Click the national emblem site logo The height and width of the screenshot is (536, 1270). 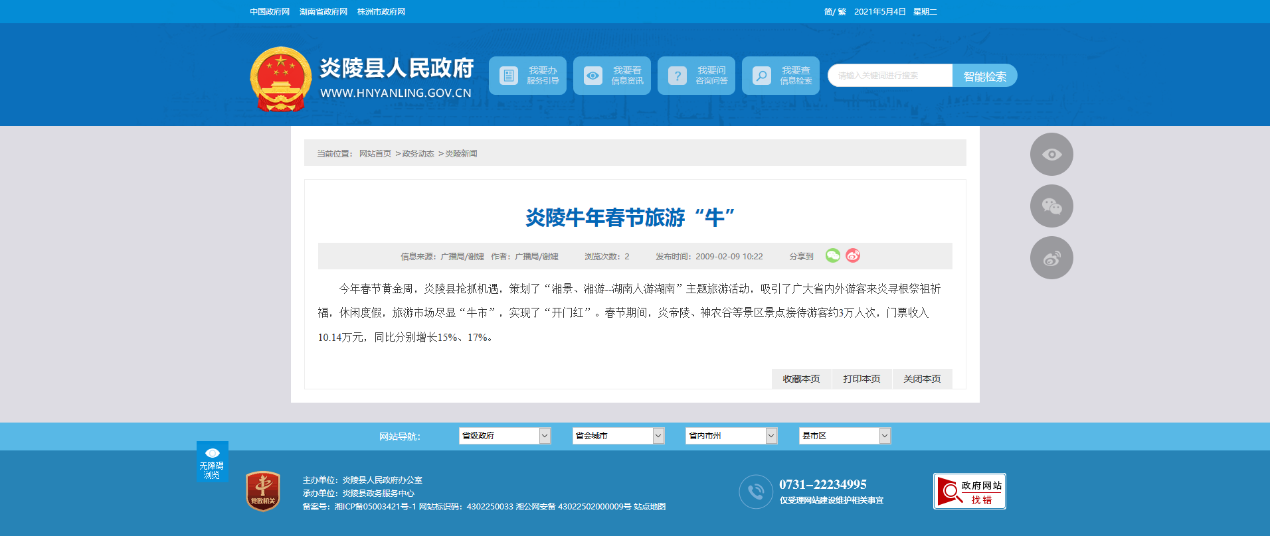click(280, 80)
